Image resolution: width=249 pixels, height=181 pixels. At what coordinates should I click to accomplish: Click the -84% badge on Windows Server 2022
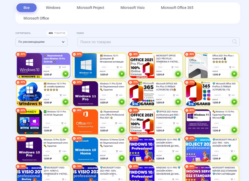(190, 166)
